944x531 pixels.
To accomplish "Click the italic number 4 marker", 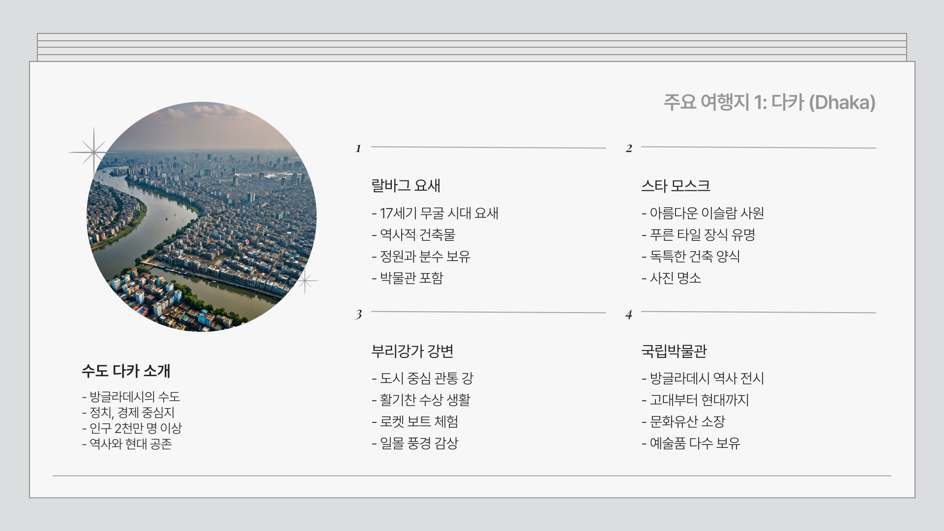I will click(x=628, y=315).
